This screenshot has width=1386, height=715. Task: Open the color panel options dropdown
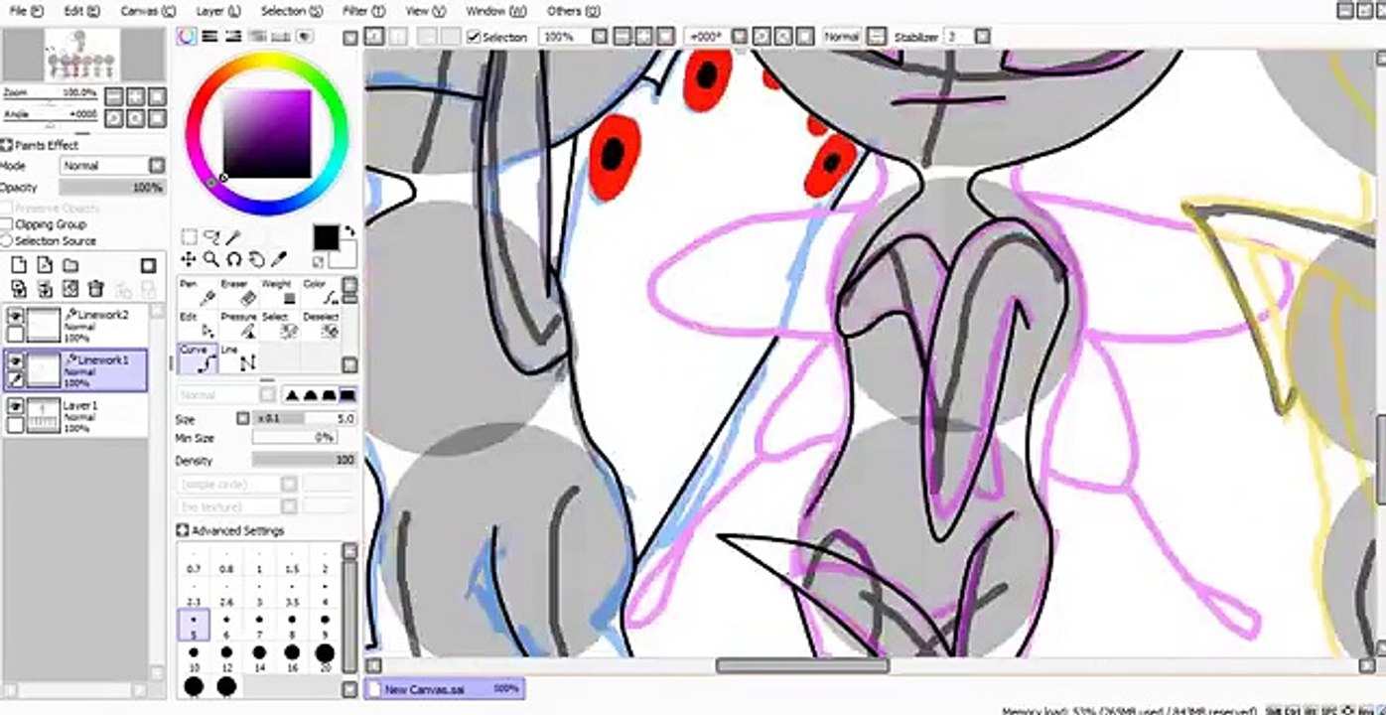click(x=349, y=38)
